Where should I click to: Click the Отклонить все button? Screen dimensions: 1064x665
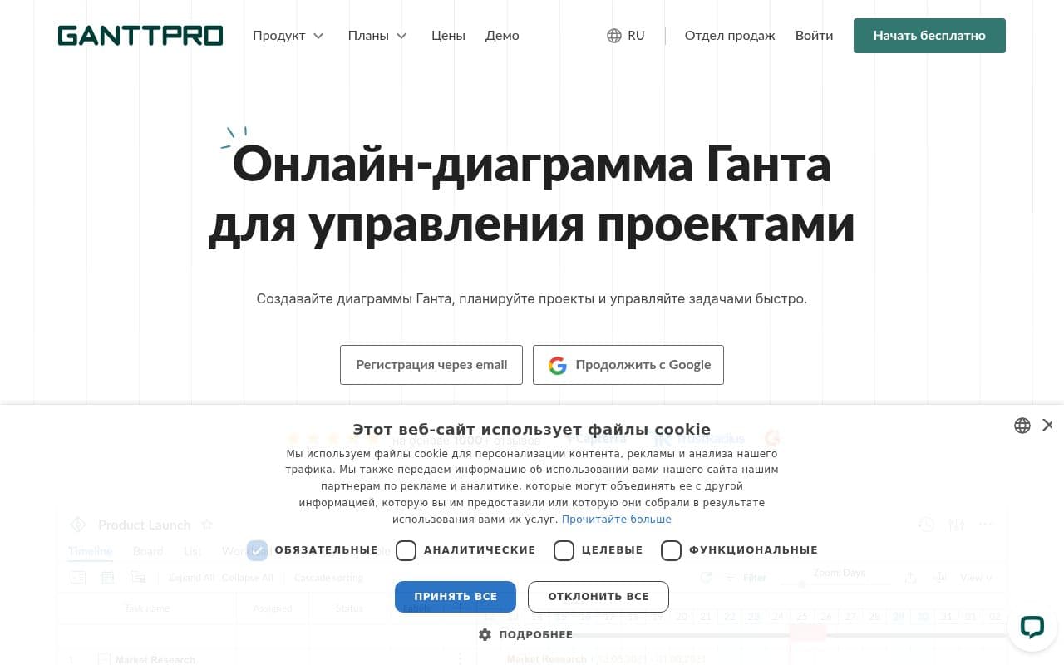click(598, 596)
